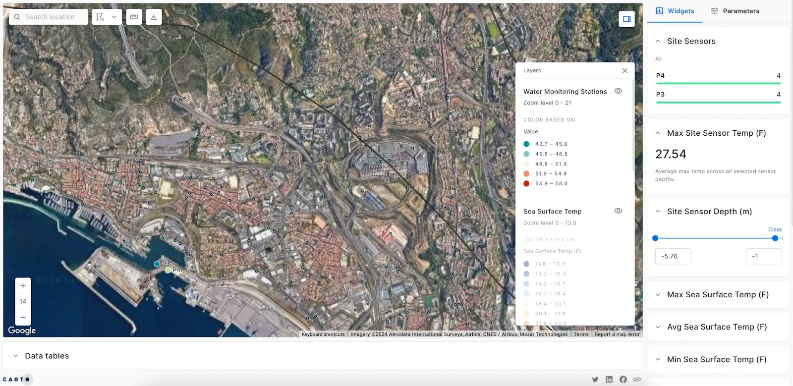The height and width of the screenshot is (386, 793).
Task: Click Sea Surface Temp (F) legend label
Action: click(552, 252)
